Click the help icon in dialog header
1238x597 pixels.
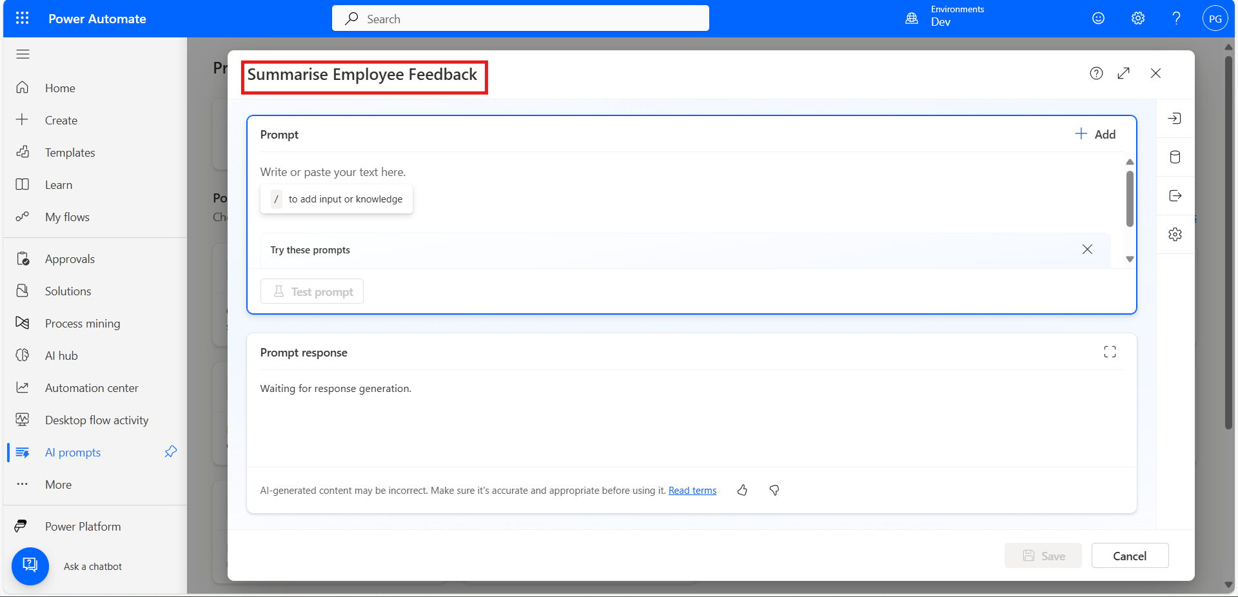tap(1096, 73)
